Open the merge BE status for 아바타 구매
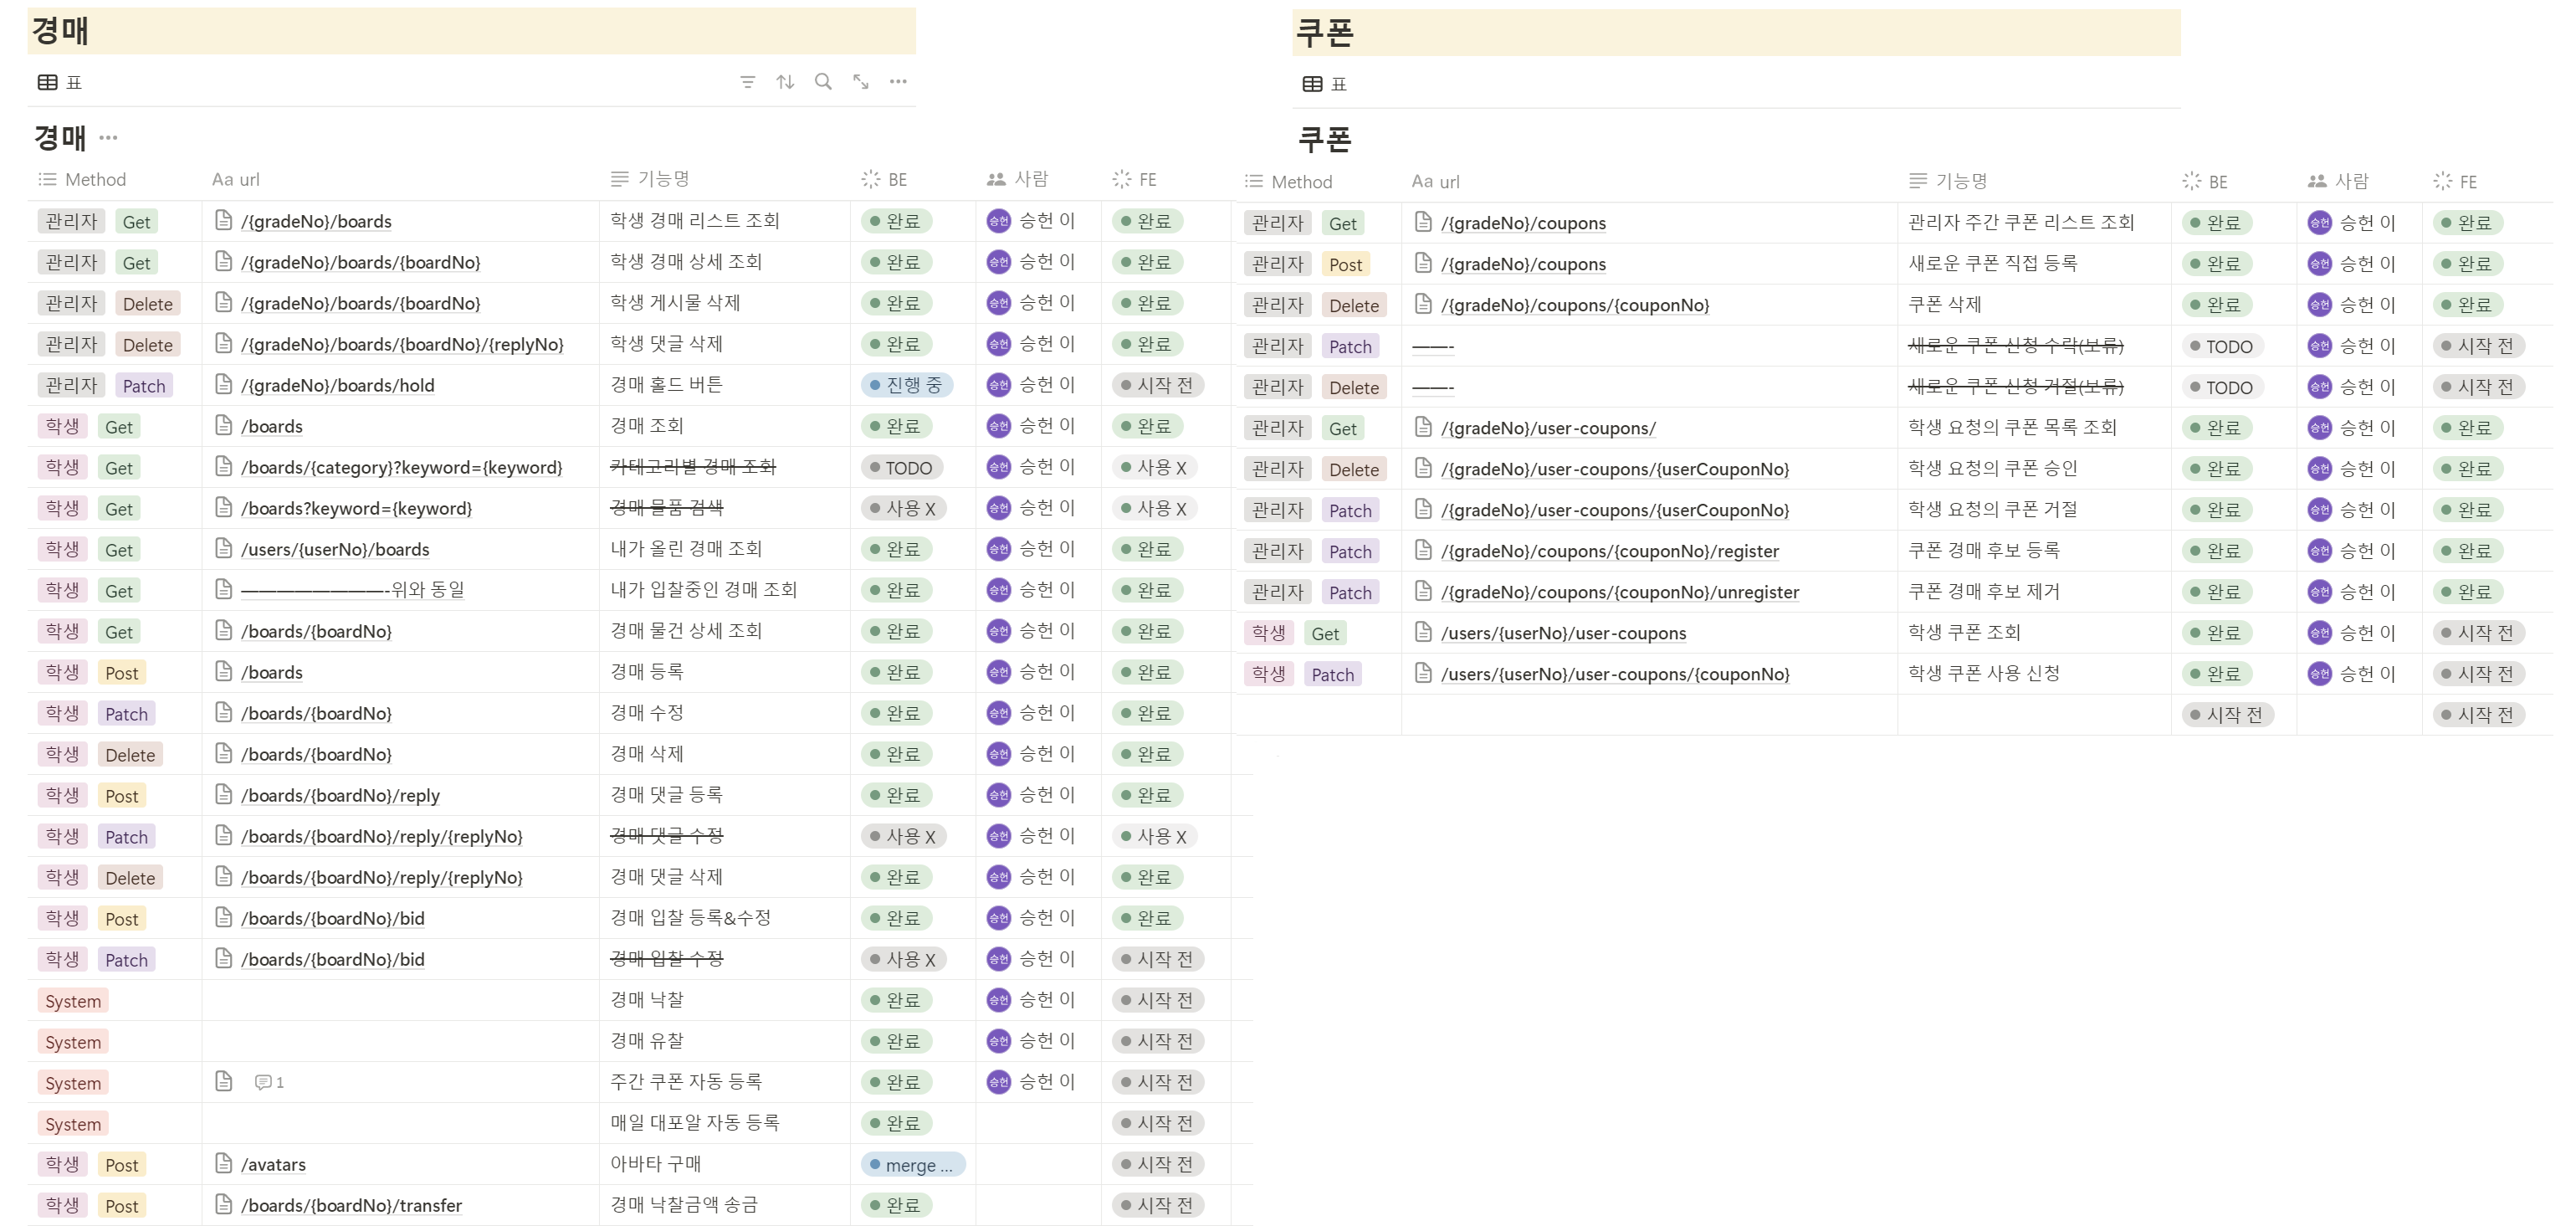Image resolution: width=2576 pixels, height=1226 pixels. (x=912, y=1164)
